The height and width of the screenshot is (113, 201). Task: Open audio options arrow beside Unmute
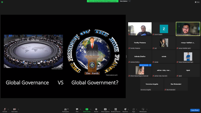[x=8, y=109]
